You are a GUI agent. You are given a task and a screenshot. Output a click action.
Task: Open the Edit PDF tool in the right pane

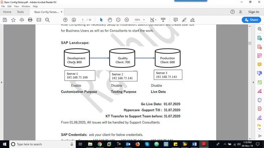[x=259, y=56]
